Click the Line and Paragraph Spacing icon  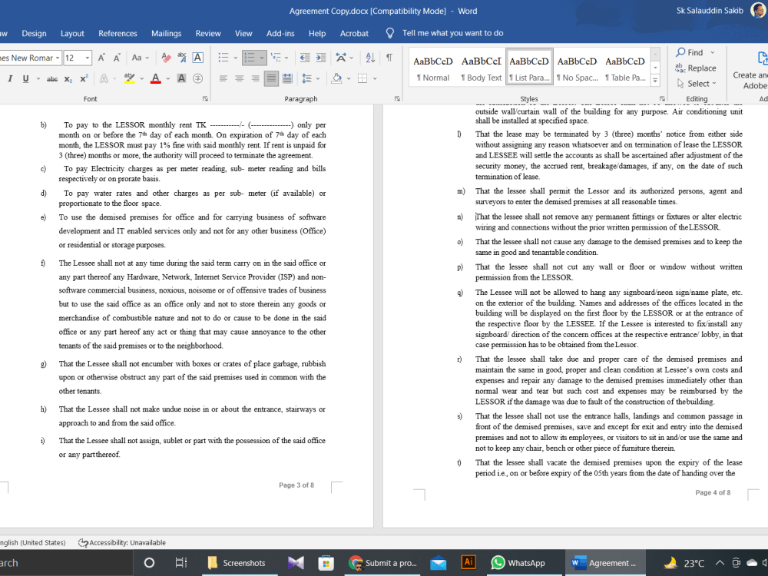(x=306, y=78)
